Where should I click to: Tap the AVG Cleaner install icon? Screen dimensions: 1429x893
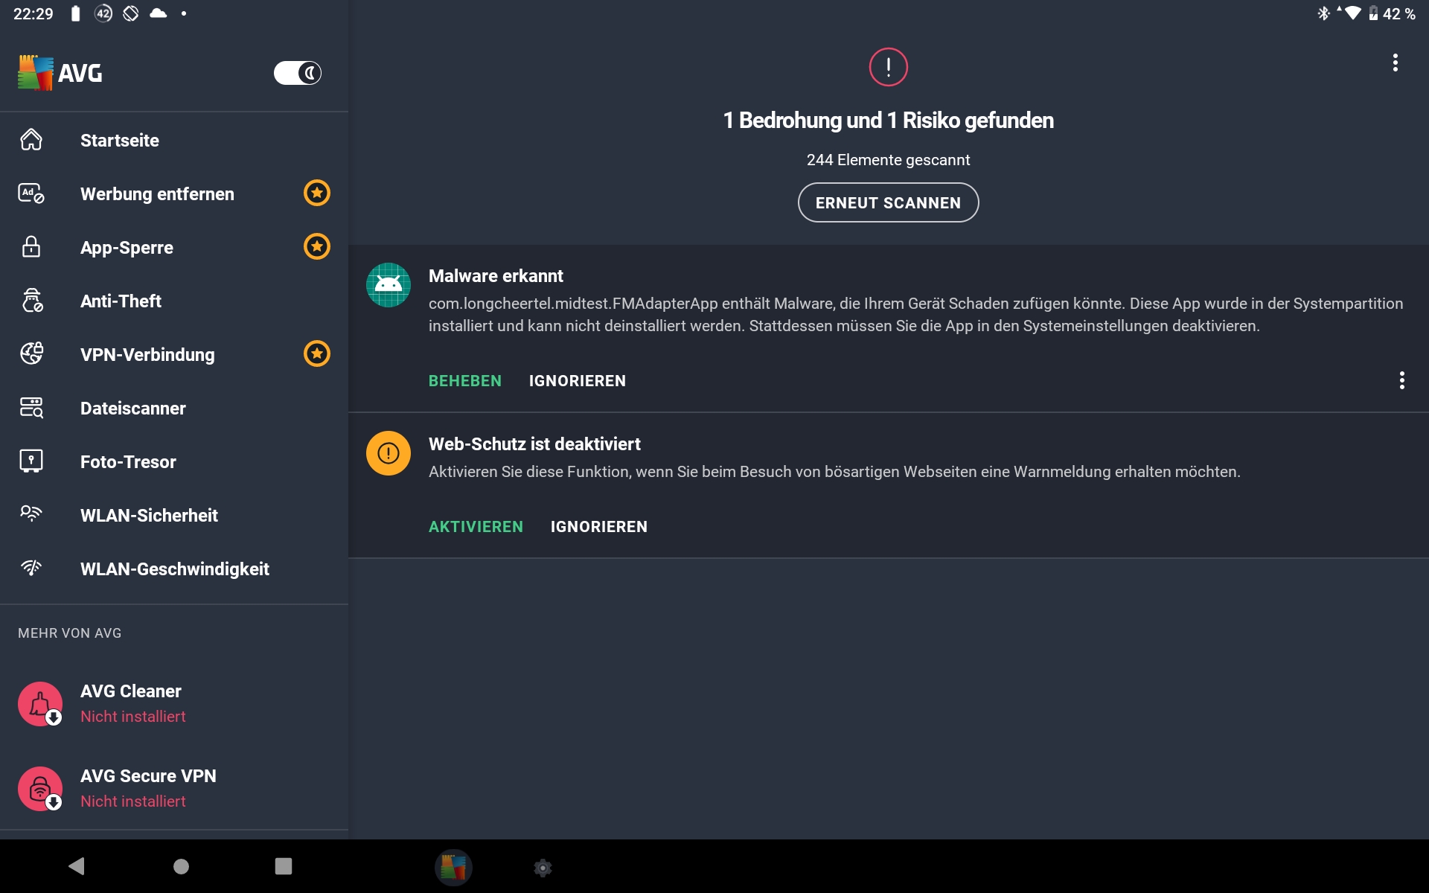pyautogui.click(x=40, y=704)
